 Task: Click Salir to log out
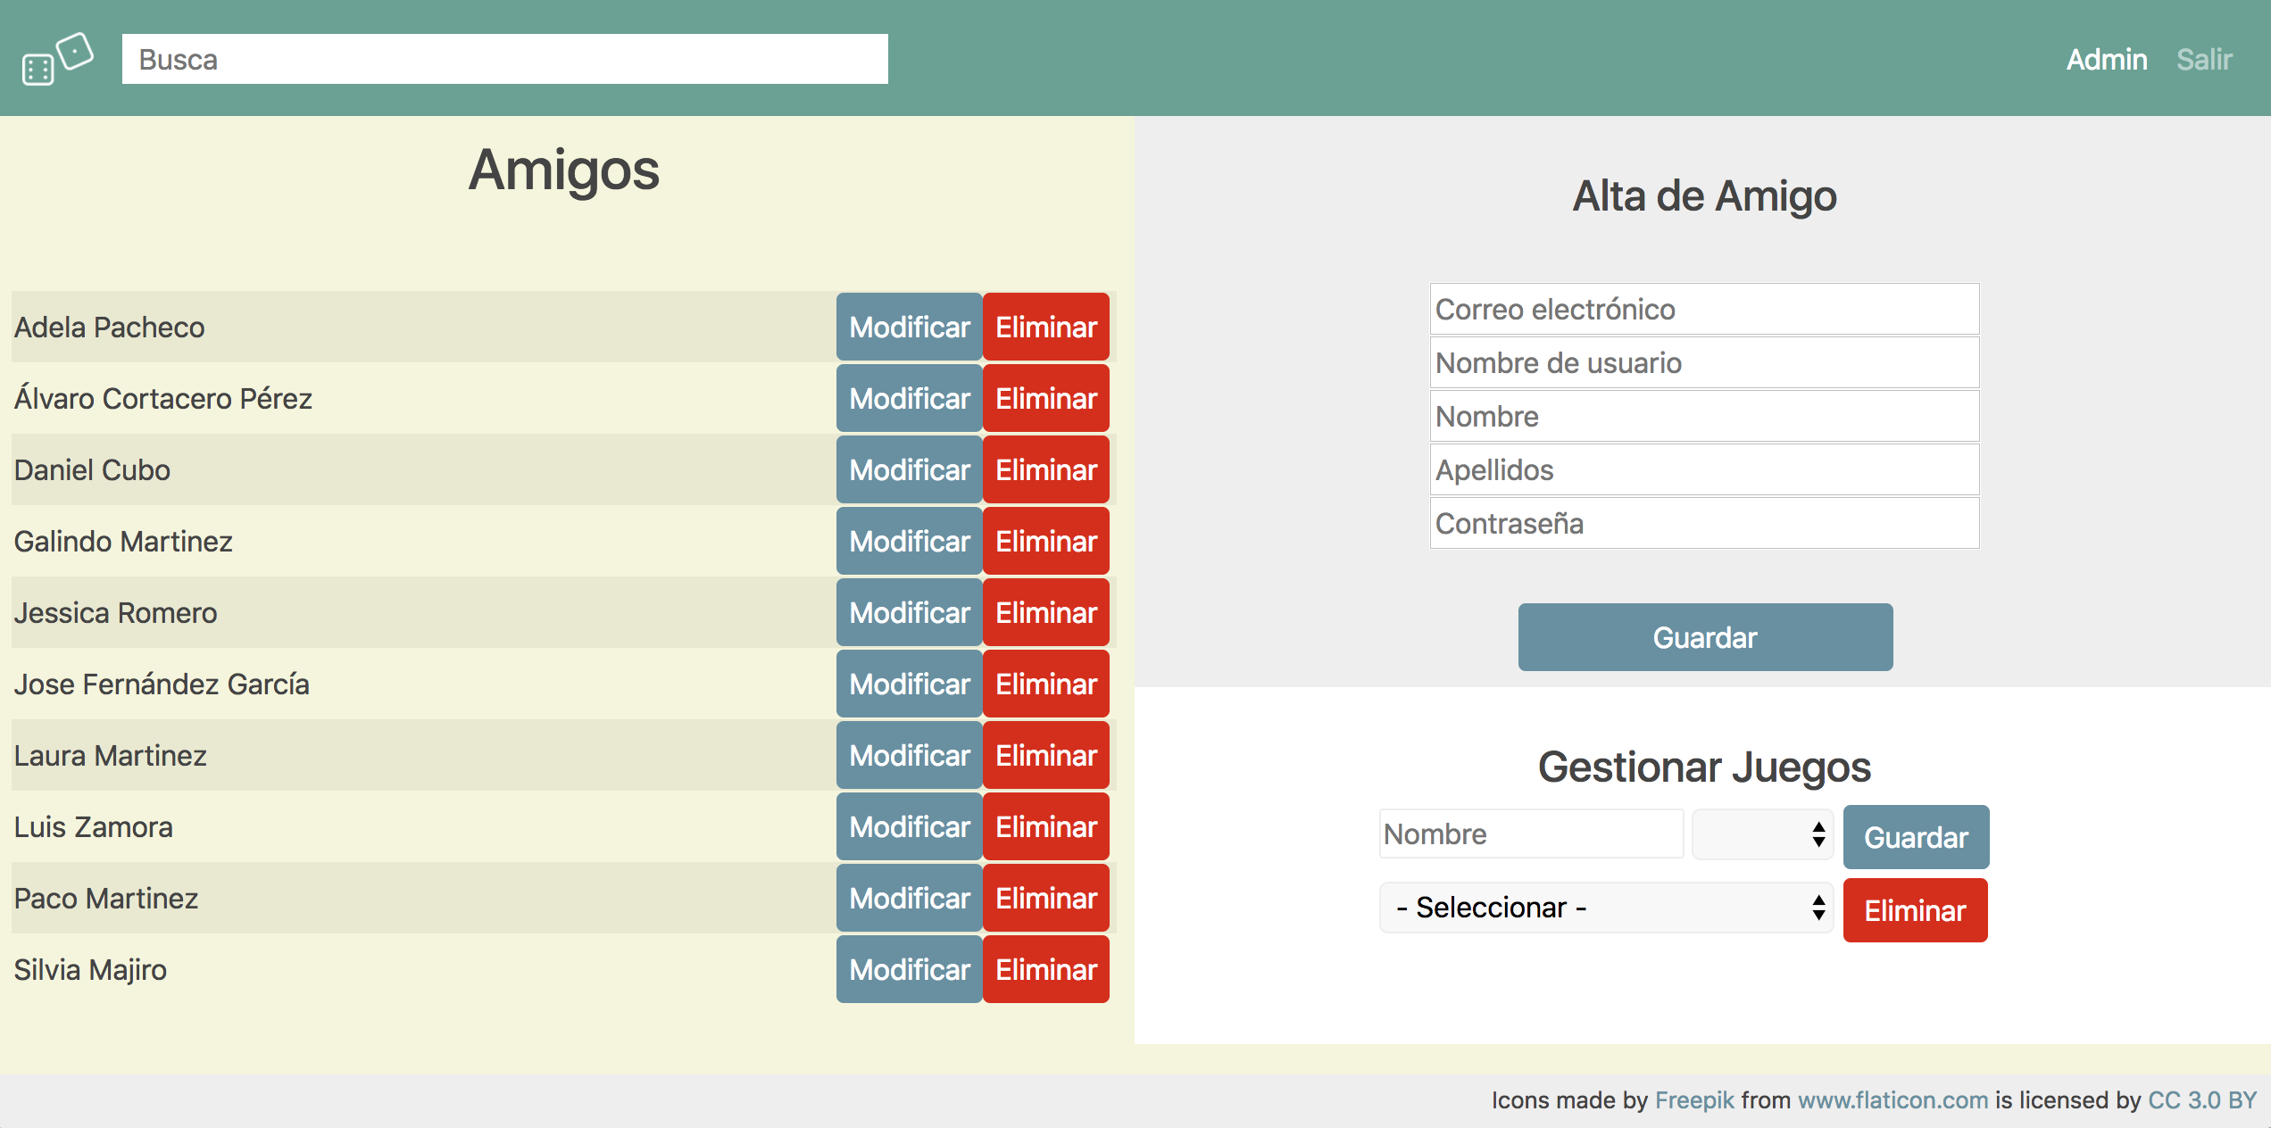pos(2203,60)
